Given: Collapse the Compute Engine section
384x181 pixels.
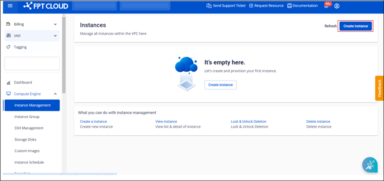Looking at the screenshot, I should point(55,94).
